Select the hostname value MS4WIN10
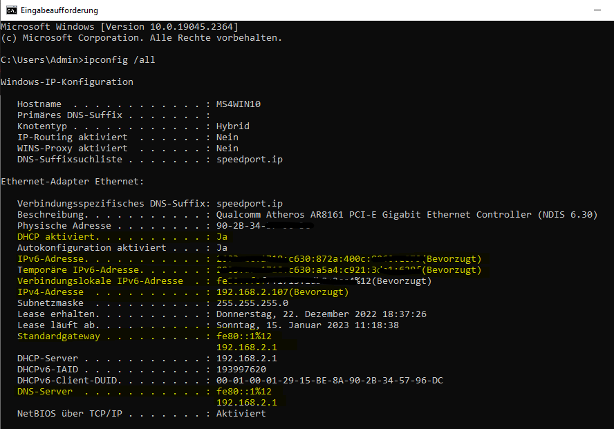Viewport: 614px width, 429px height. pos(239,104)
